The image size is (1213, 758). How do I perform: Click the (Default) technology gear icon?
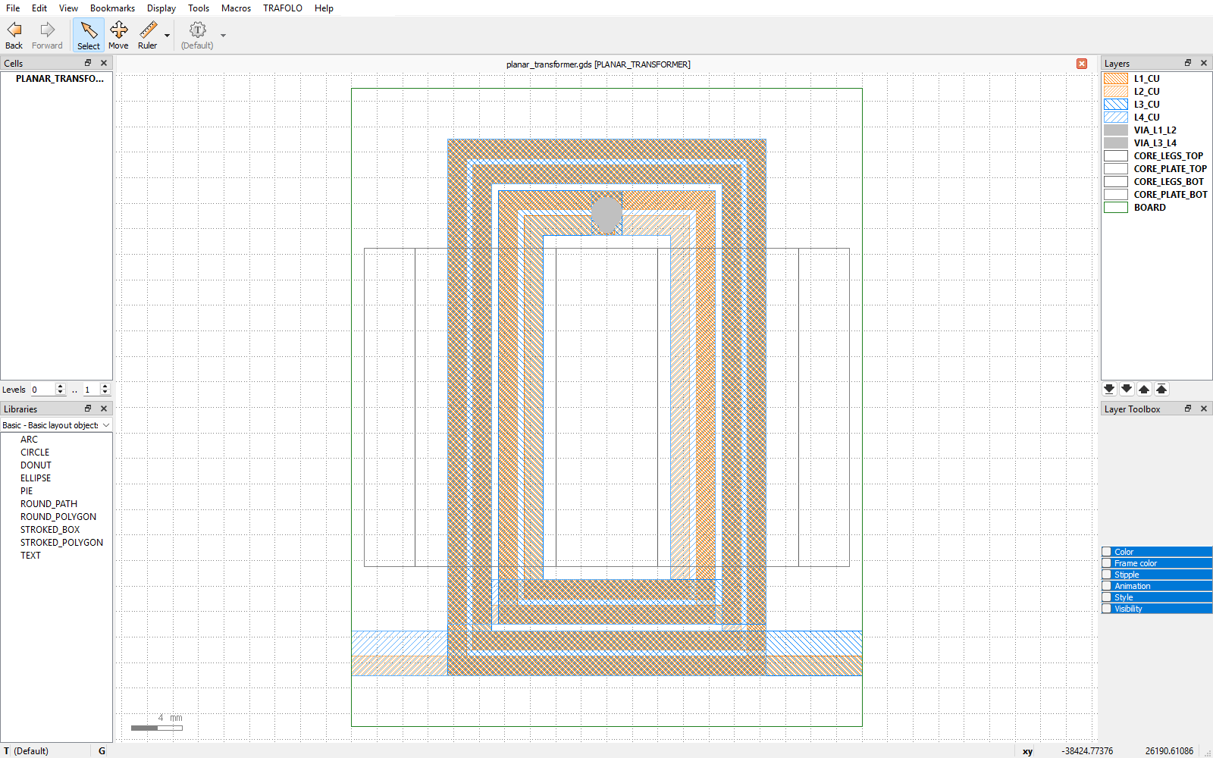pos(197,36)
